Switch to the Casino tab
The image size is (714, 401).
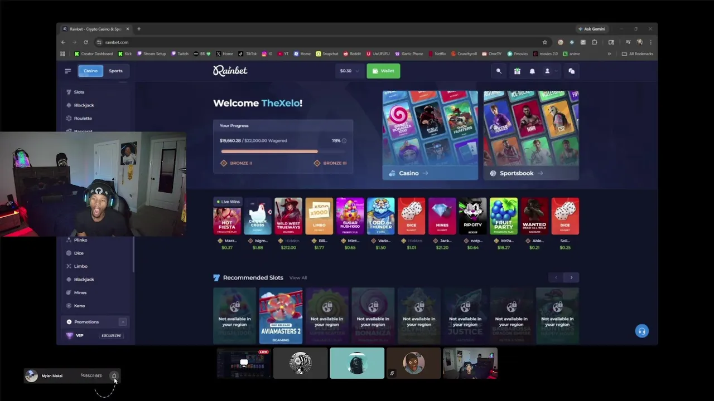point(90,71)
